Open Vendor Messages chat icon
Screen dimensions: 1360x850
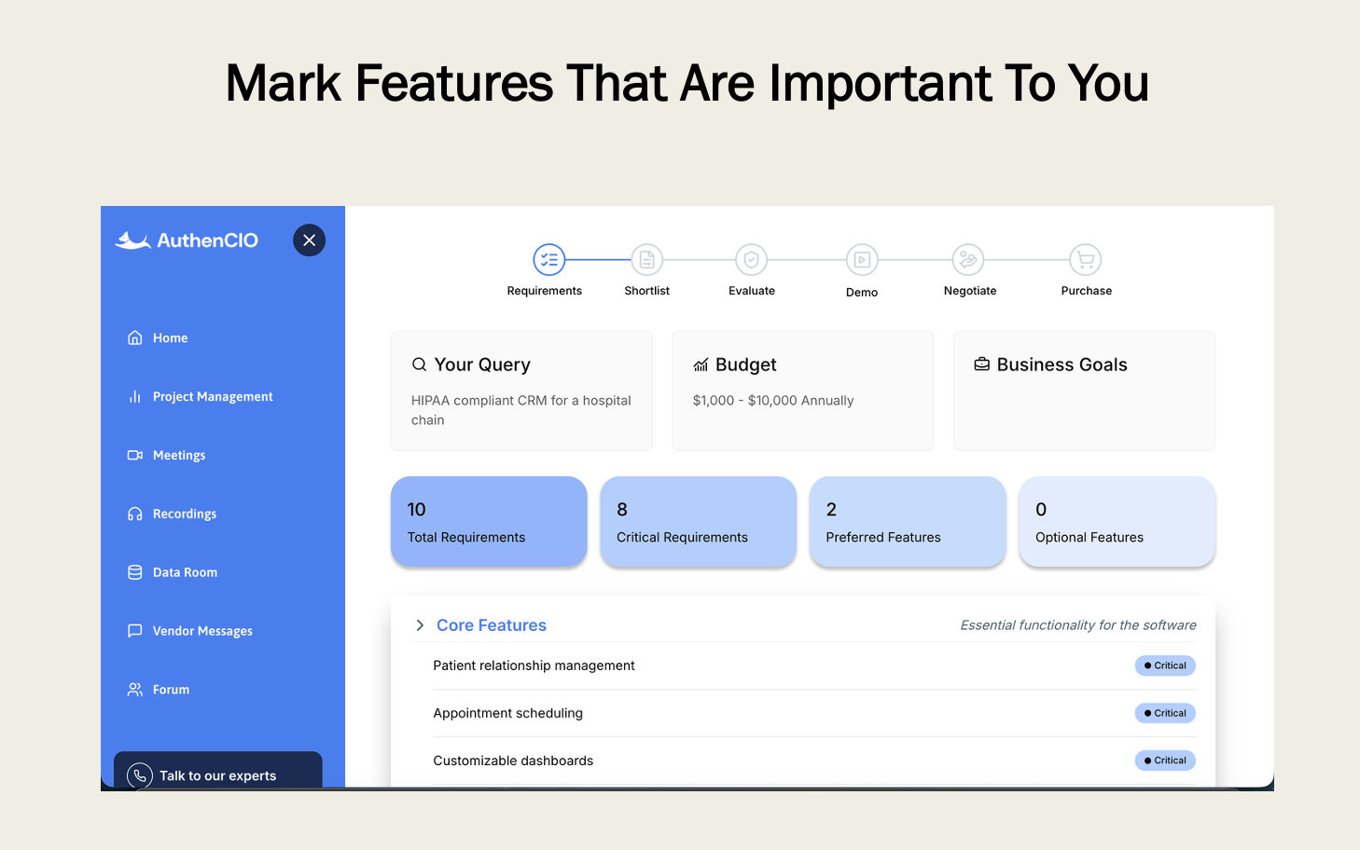[x=135, y=631]
